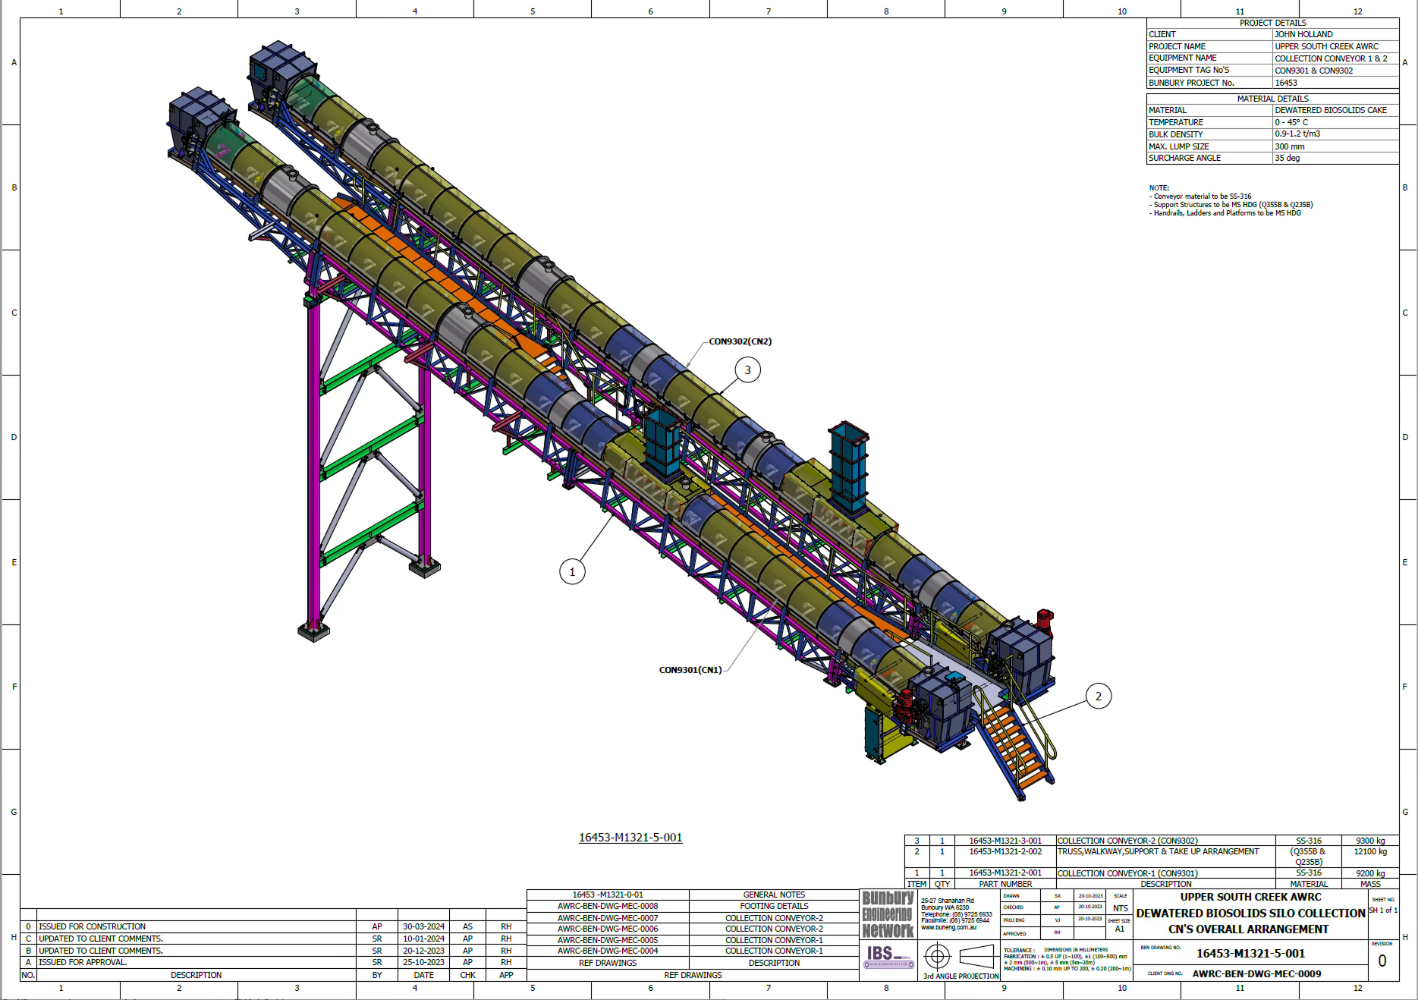This screenshot has height=1000, width=1418.
Task: Click the 3rd angle projection symbol
Action: pyautogui.click(x=960, y=957)
